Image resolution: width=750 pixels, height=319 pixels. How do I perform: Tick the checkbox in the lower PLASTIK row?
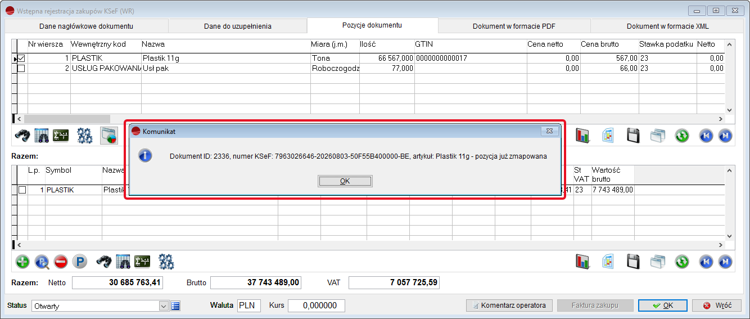pos(22,190)
